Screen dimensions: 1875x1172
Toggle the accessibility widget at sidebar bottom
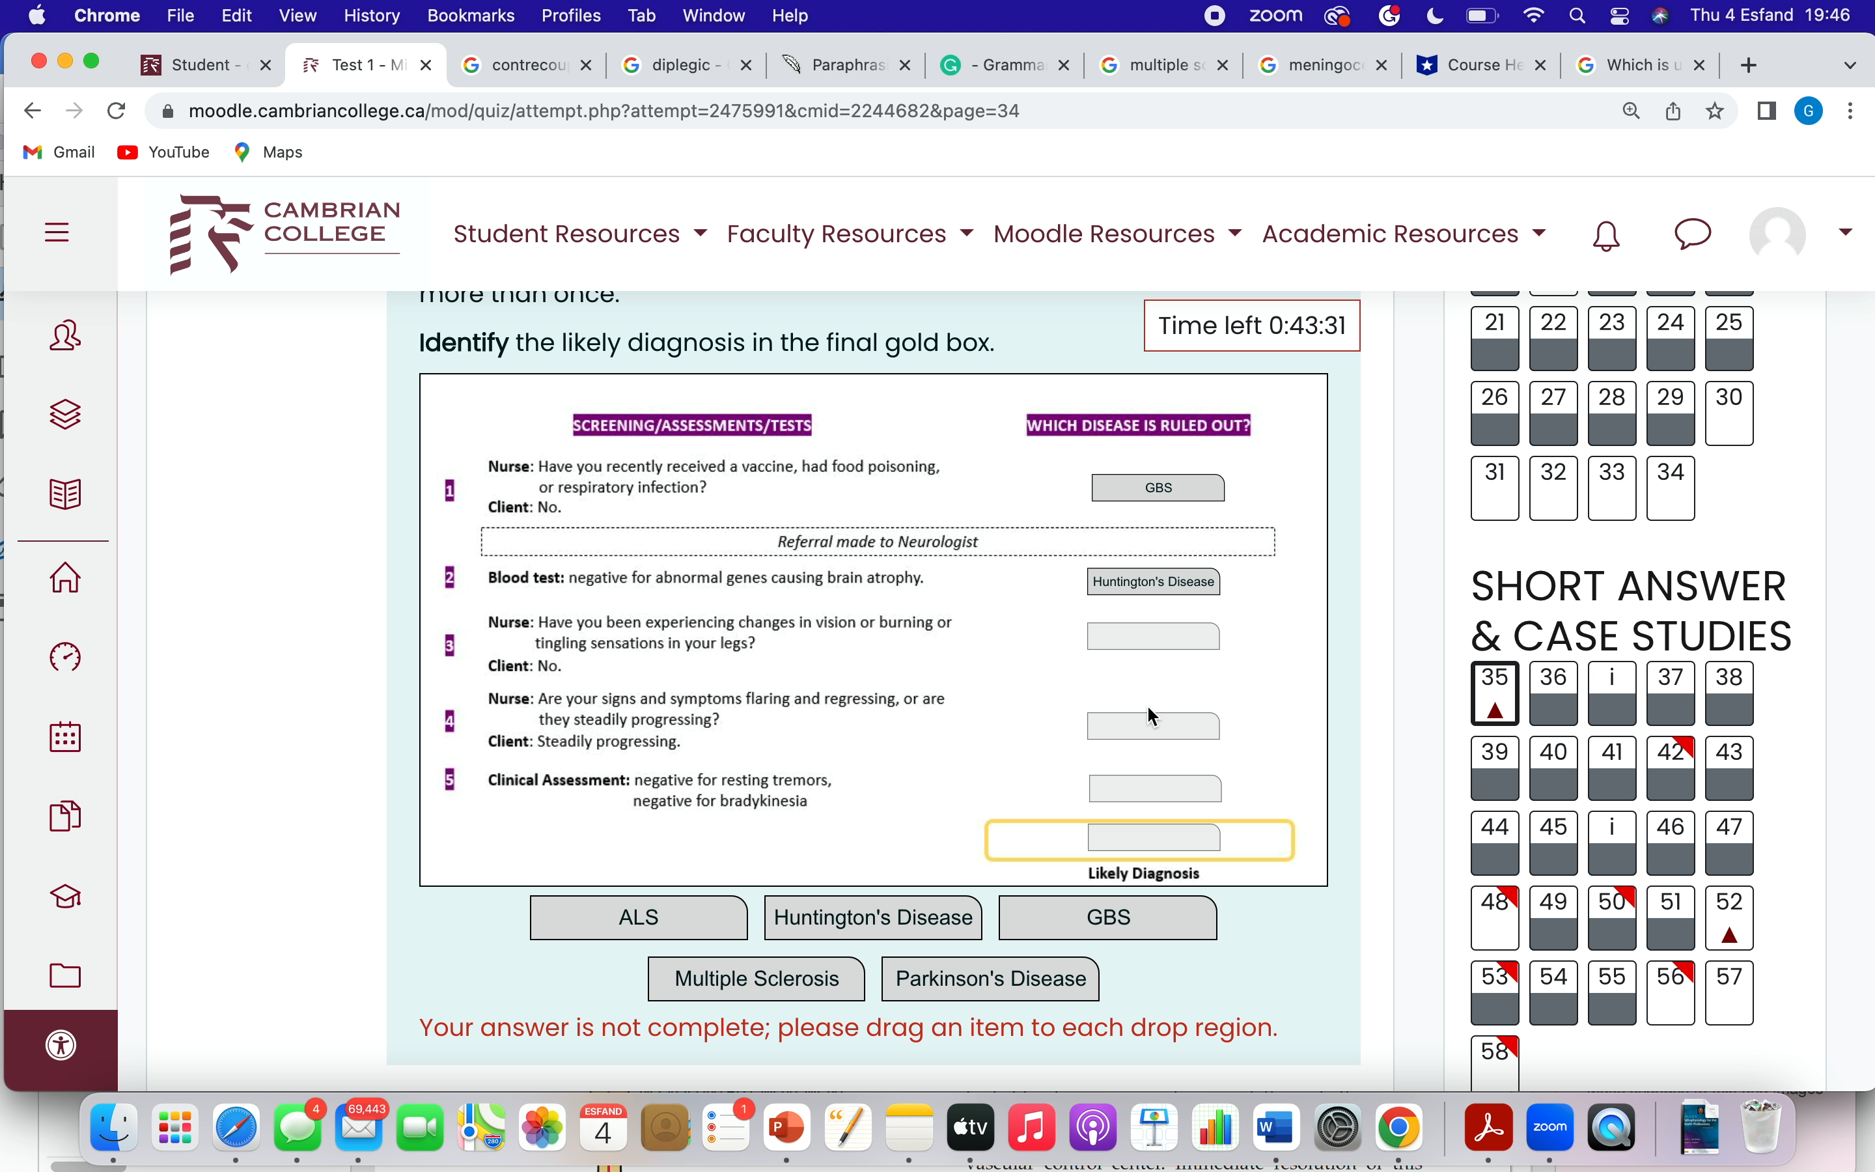click(x=61, y=1044)
